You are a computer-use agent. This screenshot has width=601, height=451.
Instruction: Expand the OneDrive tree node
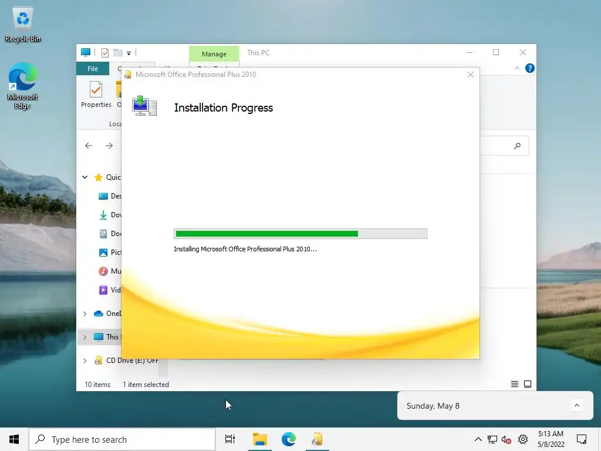coord(85,314)
